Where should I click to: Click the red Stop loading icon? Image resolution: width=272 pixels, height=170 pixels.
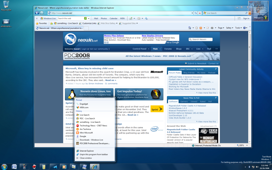(200, 13)
